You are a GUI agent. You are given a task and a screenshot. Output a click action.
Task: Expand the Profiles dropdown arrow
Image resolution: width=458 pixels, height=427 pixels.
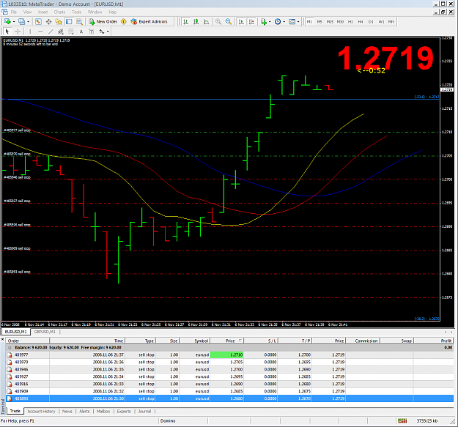(x=28, y=22)
